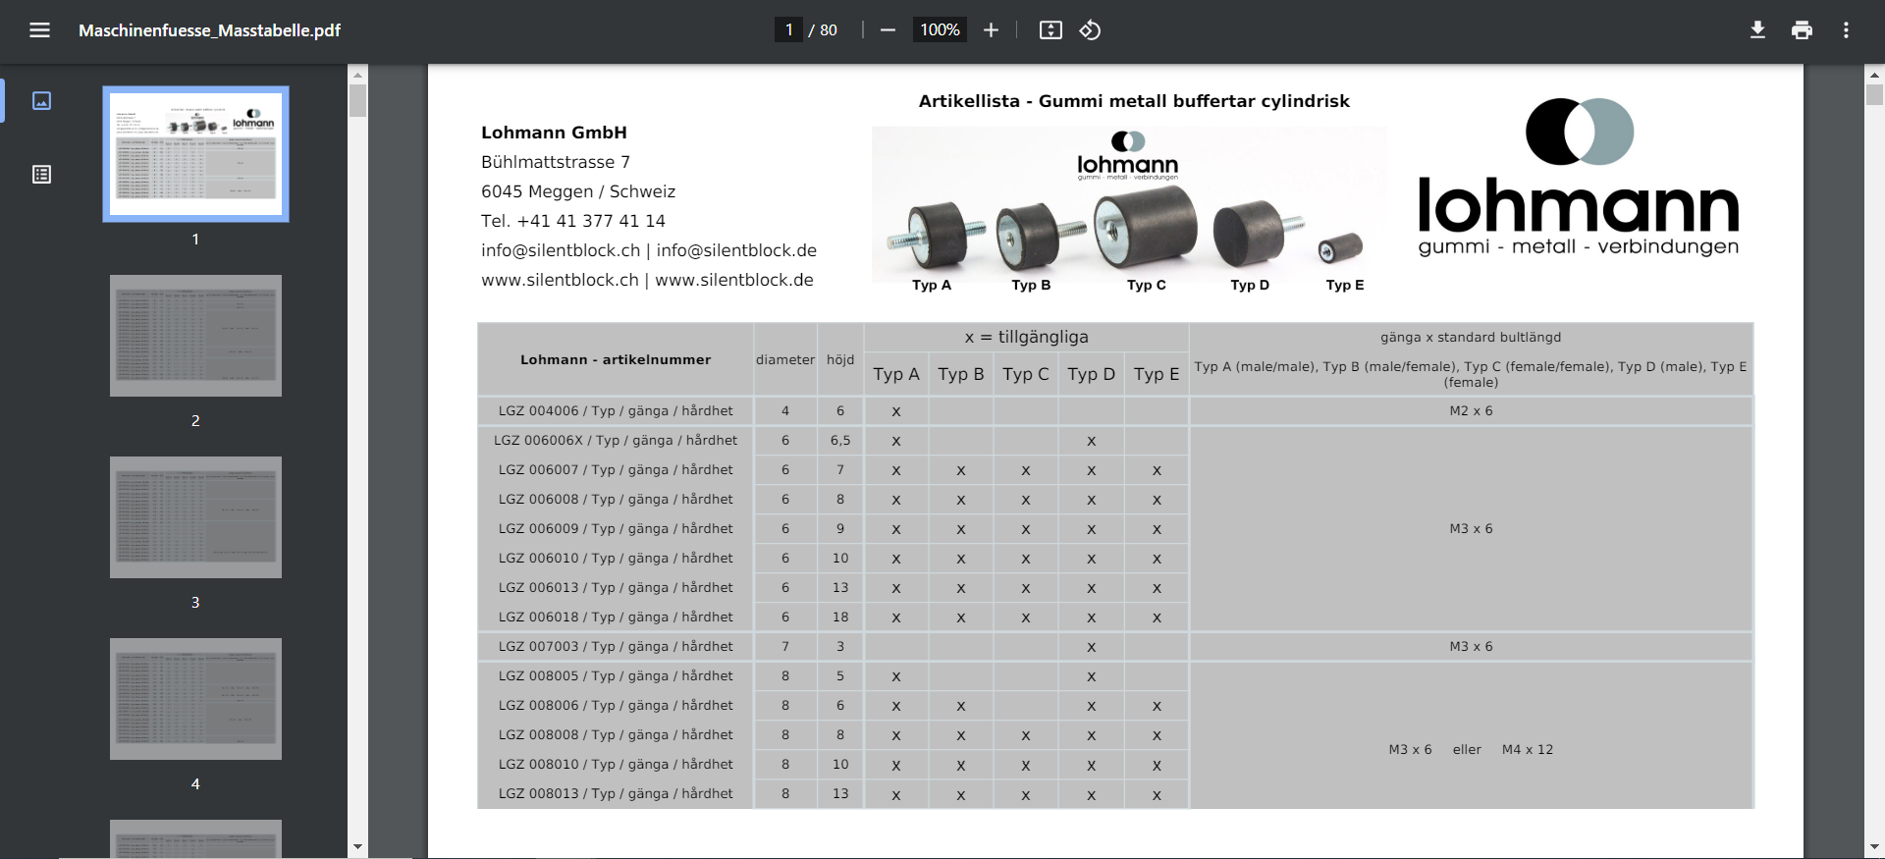Screen dimensions: 1885x859
Task: Open the page 2 thumbnail
Action: tap(195, 336)
